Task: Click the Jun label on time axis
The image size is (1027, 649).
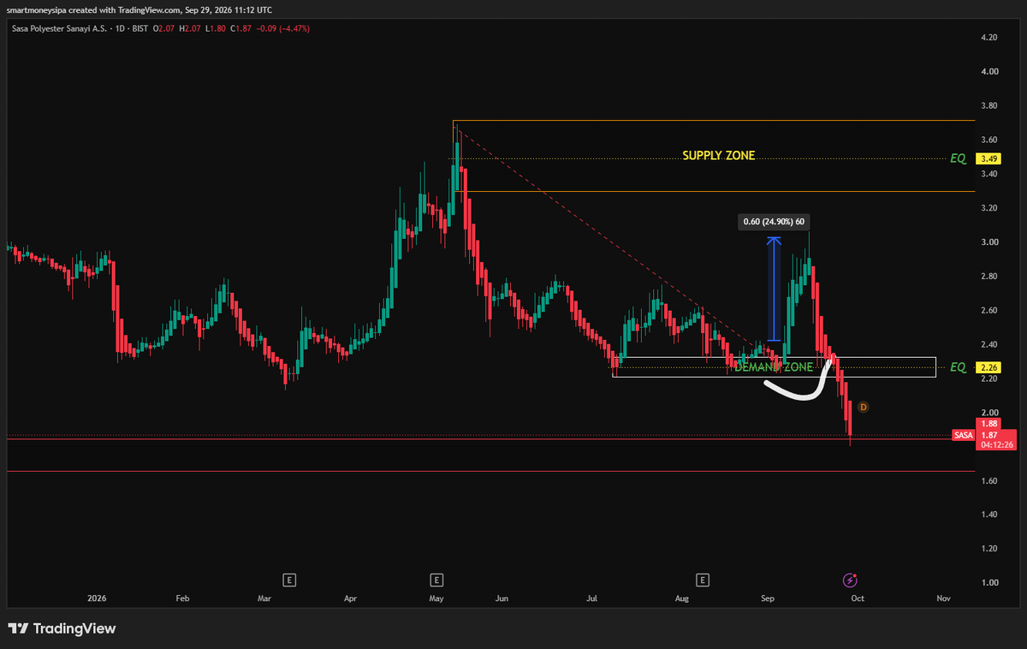Action: (502, 598)
